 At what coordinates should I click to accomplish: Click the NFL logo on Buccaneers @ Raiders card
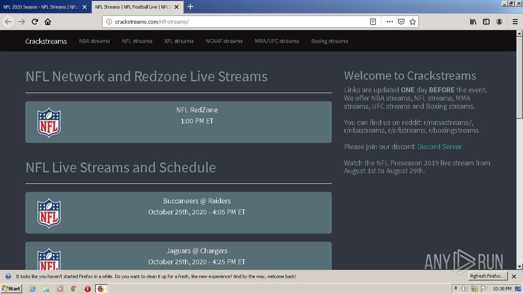(49, 213)
